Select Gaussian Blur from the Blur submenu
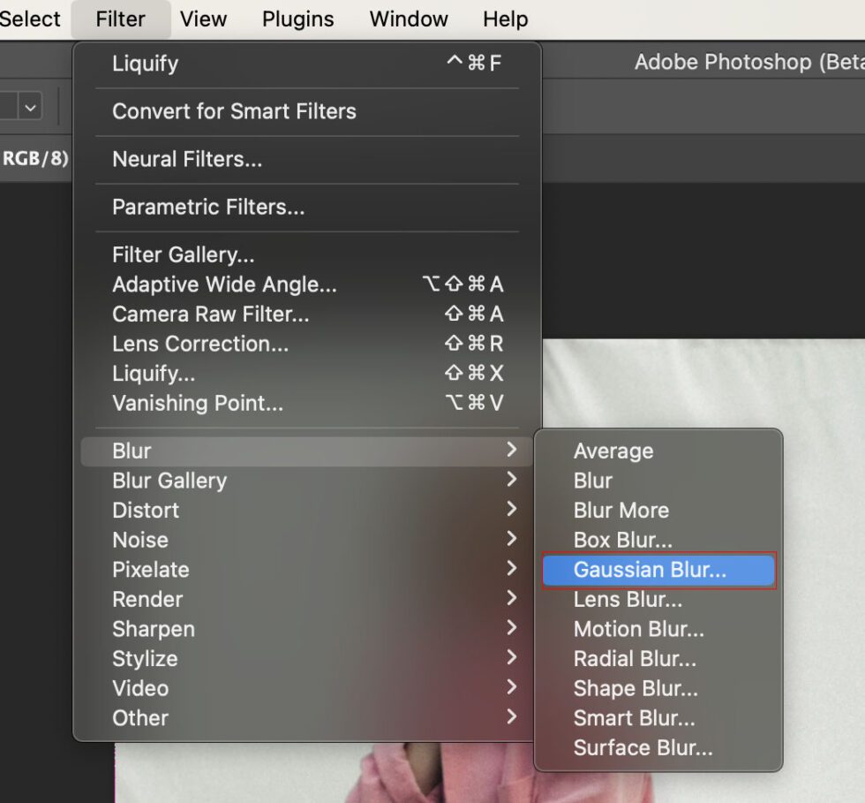 pyautogui.click(x=658, y=570)
